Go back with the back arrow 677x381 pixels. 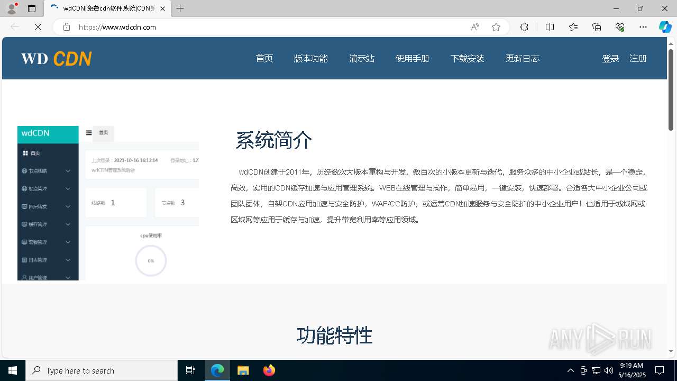click(x=15, y=27)
